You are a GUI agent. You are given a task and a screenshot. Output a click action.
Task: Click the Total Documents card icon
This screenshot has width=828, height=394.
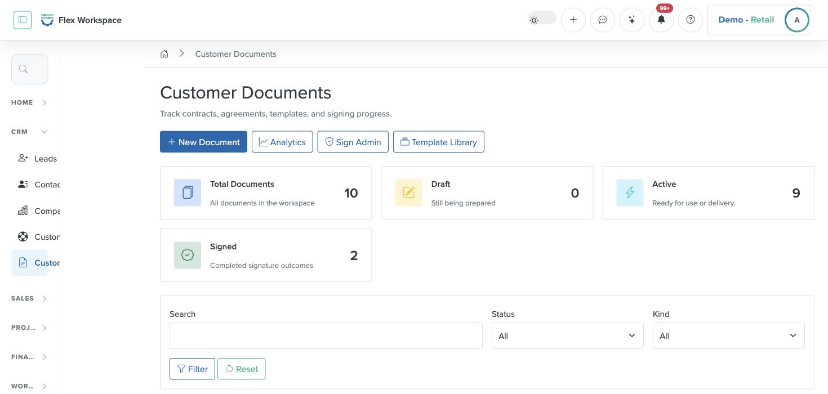tap(188, 192)
